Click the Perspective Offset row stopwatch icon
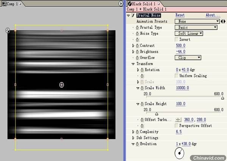Image resolution: width=227 pixels, height=161 pixels. [142, 126]
